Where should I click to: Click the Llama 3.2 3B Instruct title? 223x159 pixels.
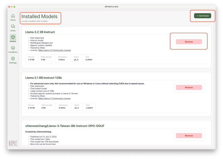[40, 32]
